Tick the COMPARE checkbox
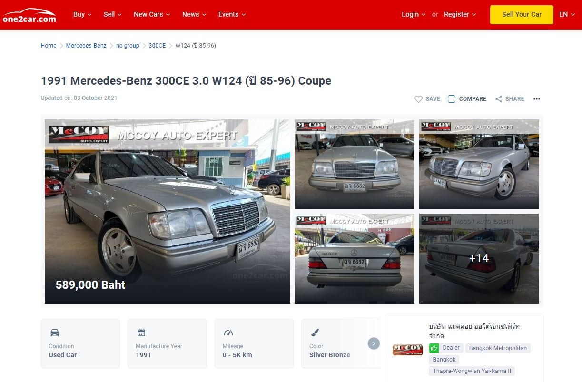Screen dimensions: 582x382 pos(452,99)
